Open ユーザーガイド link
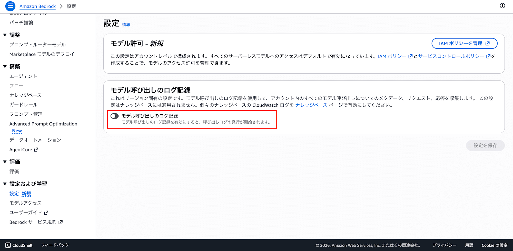This screenshot has width=513, height=251. pos(26,213)
